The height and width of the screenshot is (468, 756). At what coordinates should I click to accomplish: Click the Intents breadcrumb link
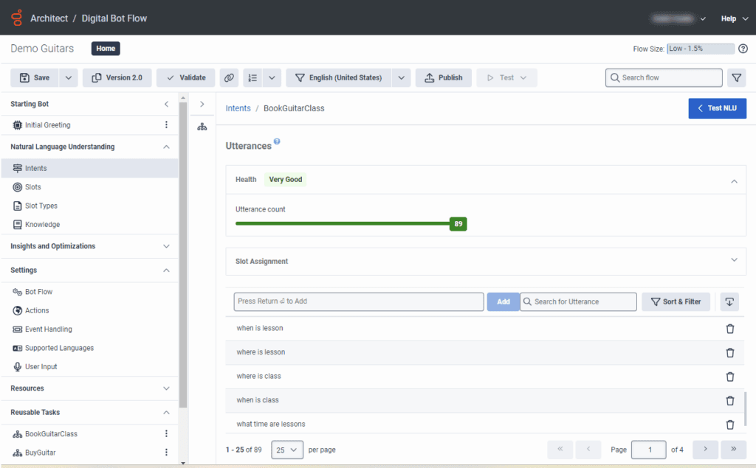click(x=238, y=108)
